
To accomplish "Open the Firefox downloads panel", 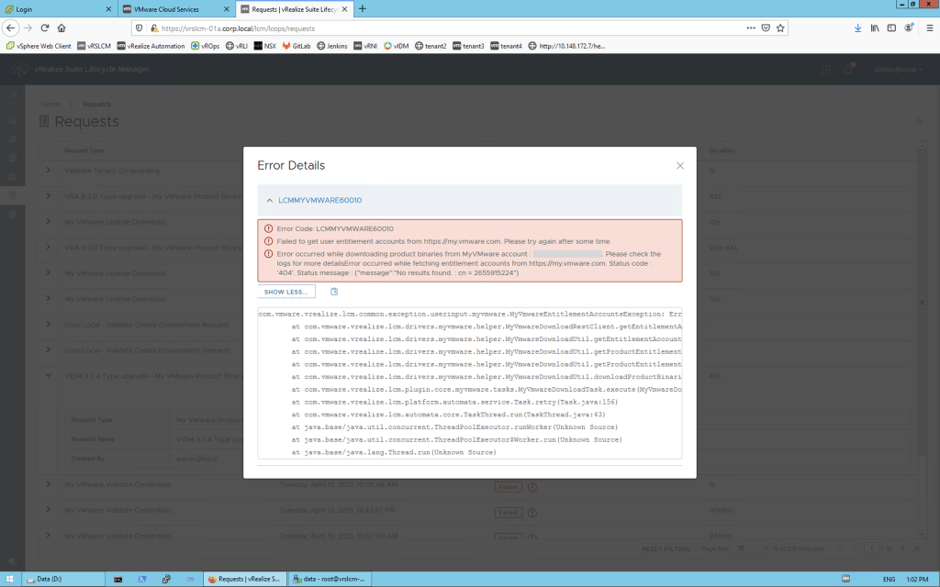I will click(x=857, y=28).
